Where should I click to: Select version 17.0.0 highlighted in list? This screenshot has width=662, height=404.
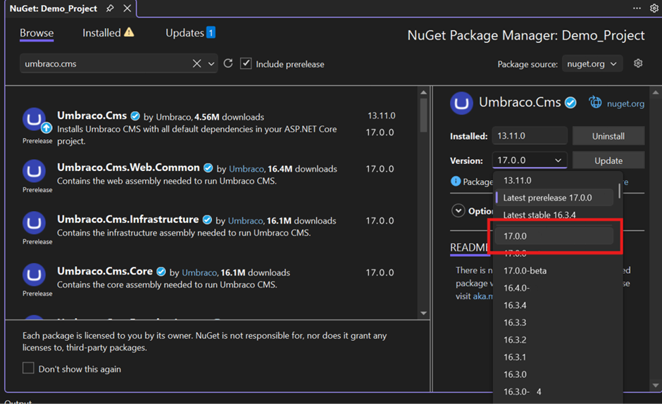click(x=554, y=236)
